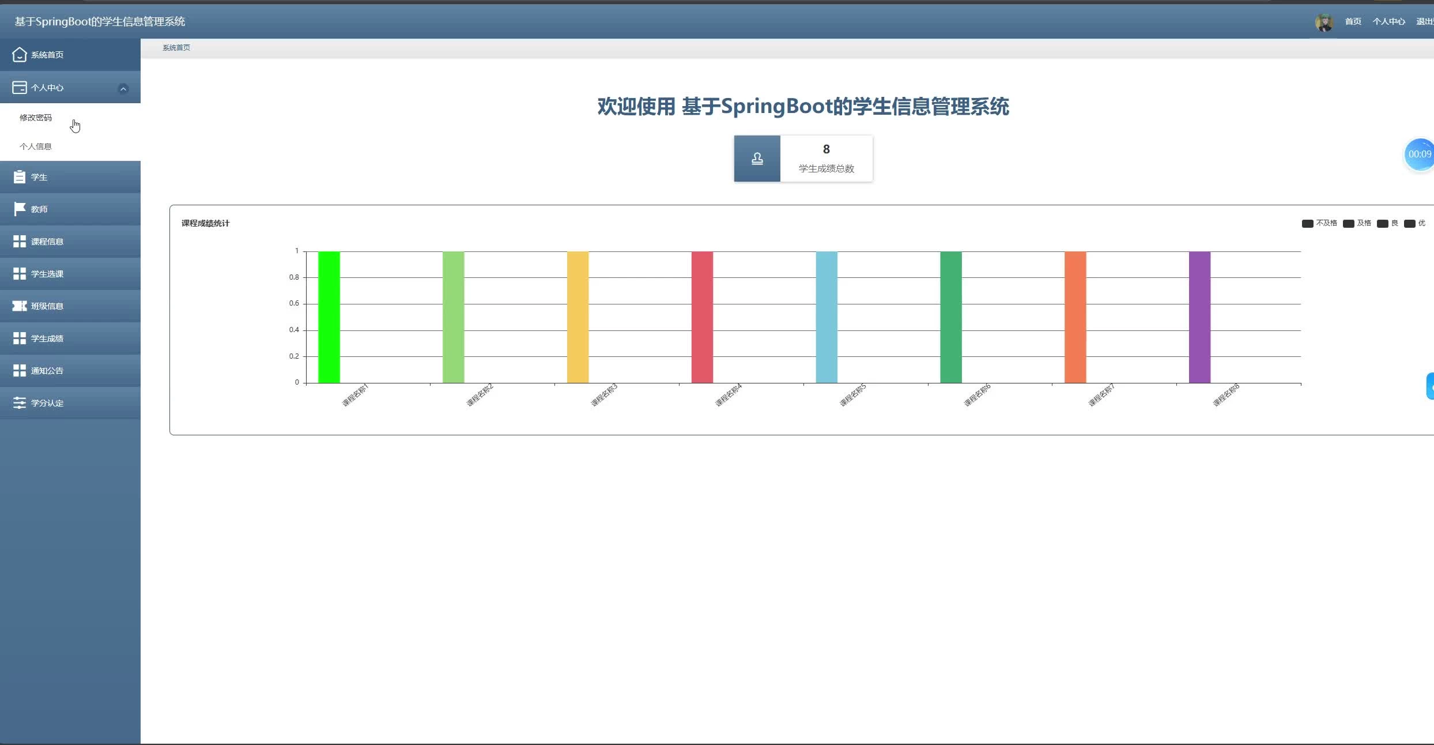
Task: Click the sliders icon beside 学分认定
Action: coord(19,402)
